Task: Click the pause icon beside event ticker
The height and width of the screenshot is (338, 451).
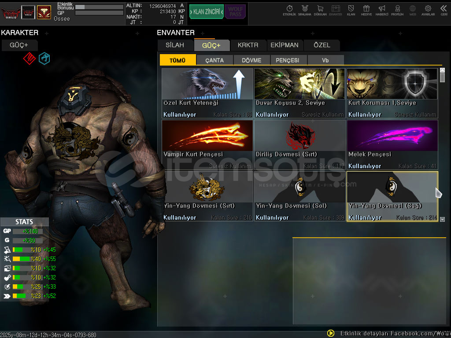Action: tap(331, 333)
